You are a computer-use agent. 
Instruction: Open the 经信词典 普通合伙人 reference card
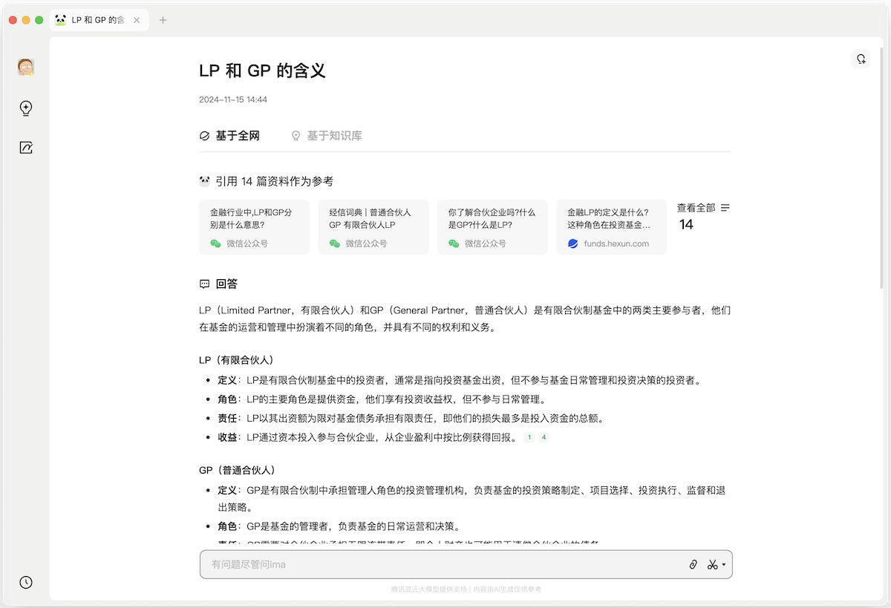click(x=373, y=227)
